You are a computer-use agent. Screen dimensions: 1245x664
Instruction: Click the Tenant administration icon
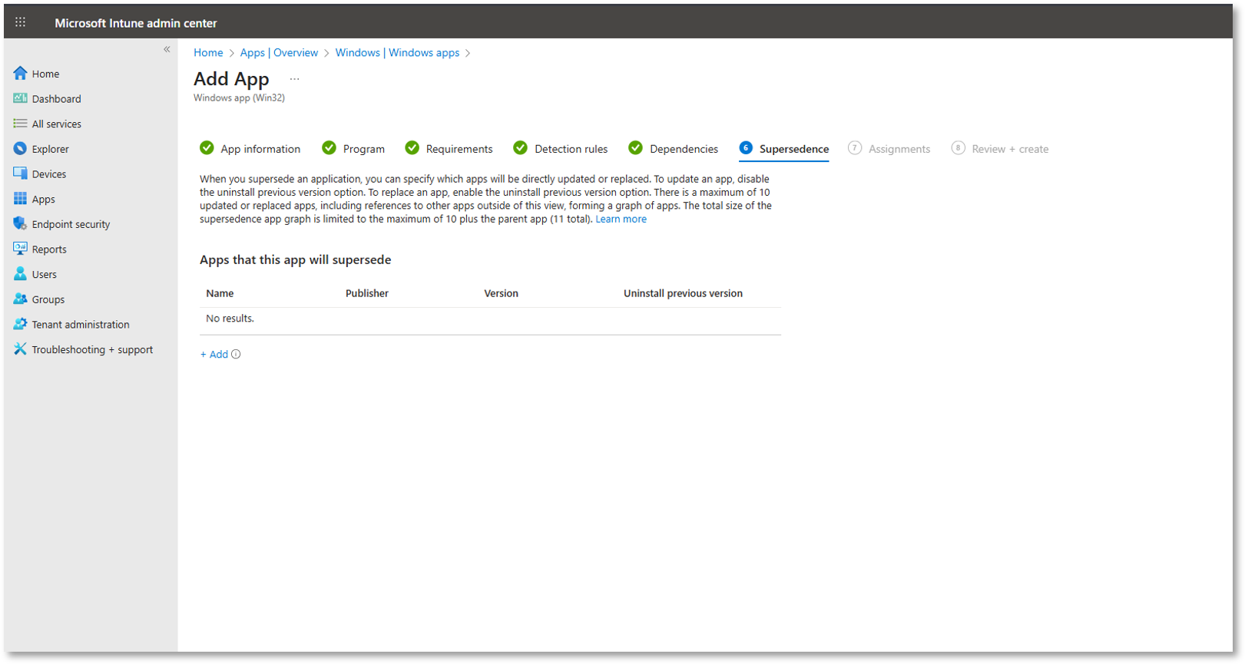coord(20,324)
